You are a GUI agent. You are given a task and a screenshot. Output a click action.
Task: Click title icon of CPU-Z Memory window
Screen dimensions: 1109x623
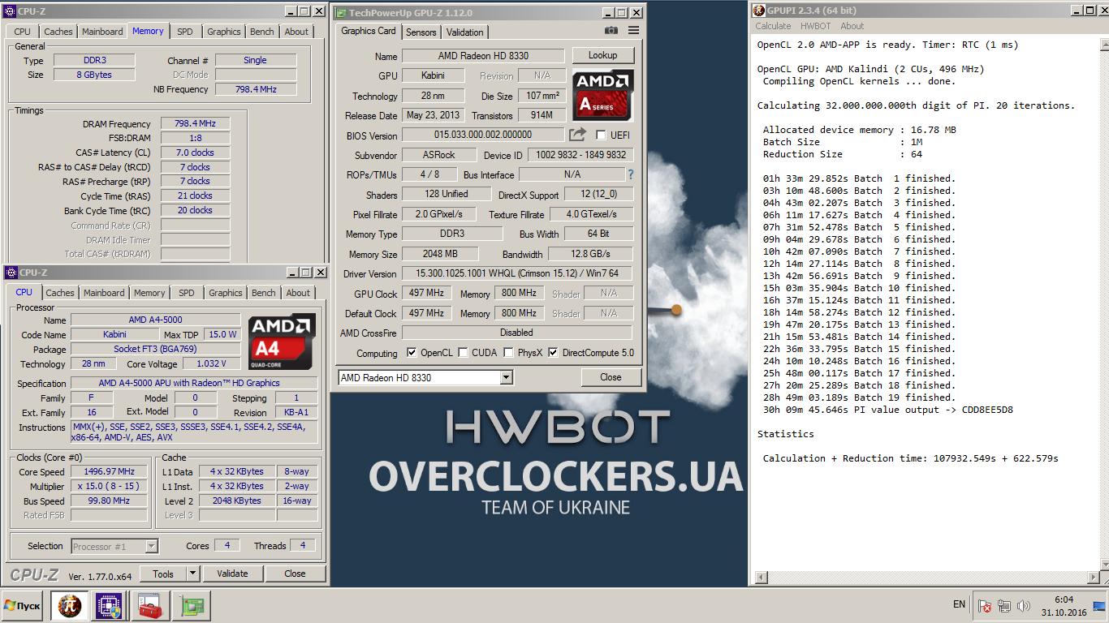pyautogui.click(x=10, y=11)
